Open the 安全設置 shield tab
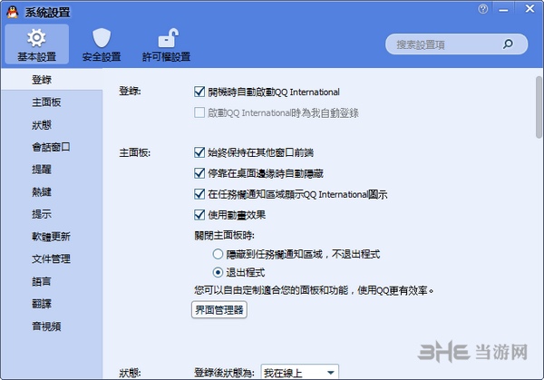Screen dimensions: 544x380 [102, 44]
